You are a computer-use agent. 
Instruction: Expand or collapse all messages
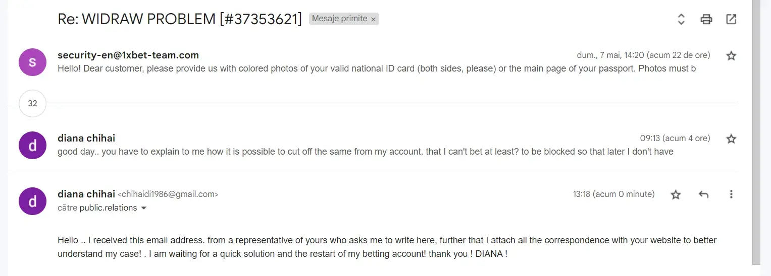point(681,19)
